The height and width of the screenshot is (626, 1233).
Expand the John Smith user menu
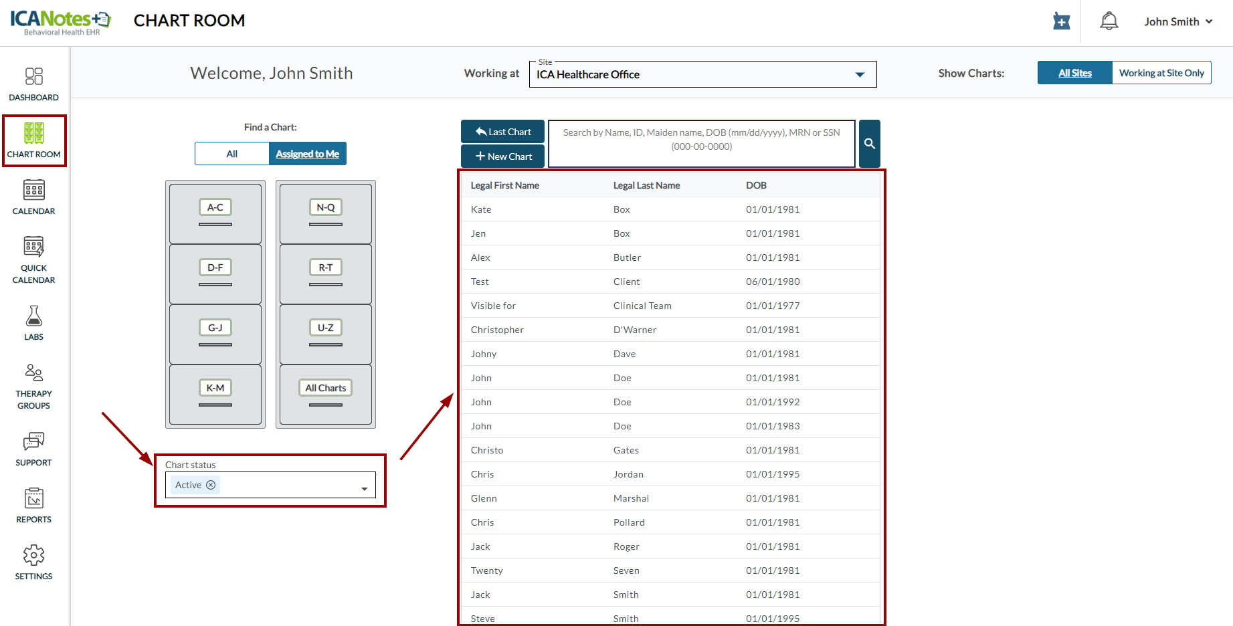click(x=1178, y=21)
